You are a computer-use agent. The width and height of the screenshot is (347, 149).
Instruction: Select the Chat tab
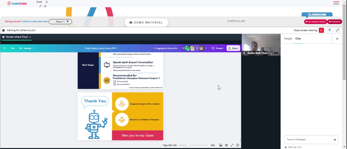click(x=298, y=39)
